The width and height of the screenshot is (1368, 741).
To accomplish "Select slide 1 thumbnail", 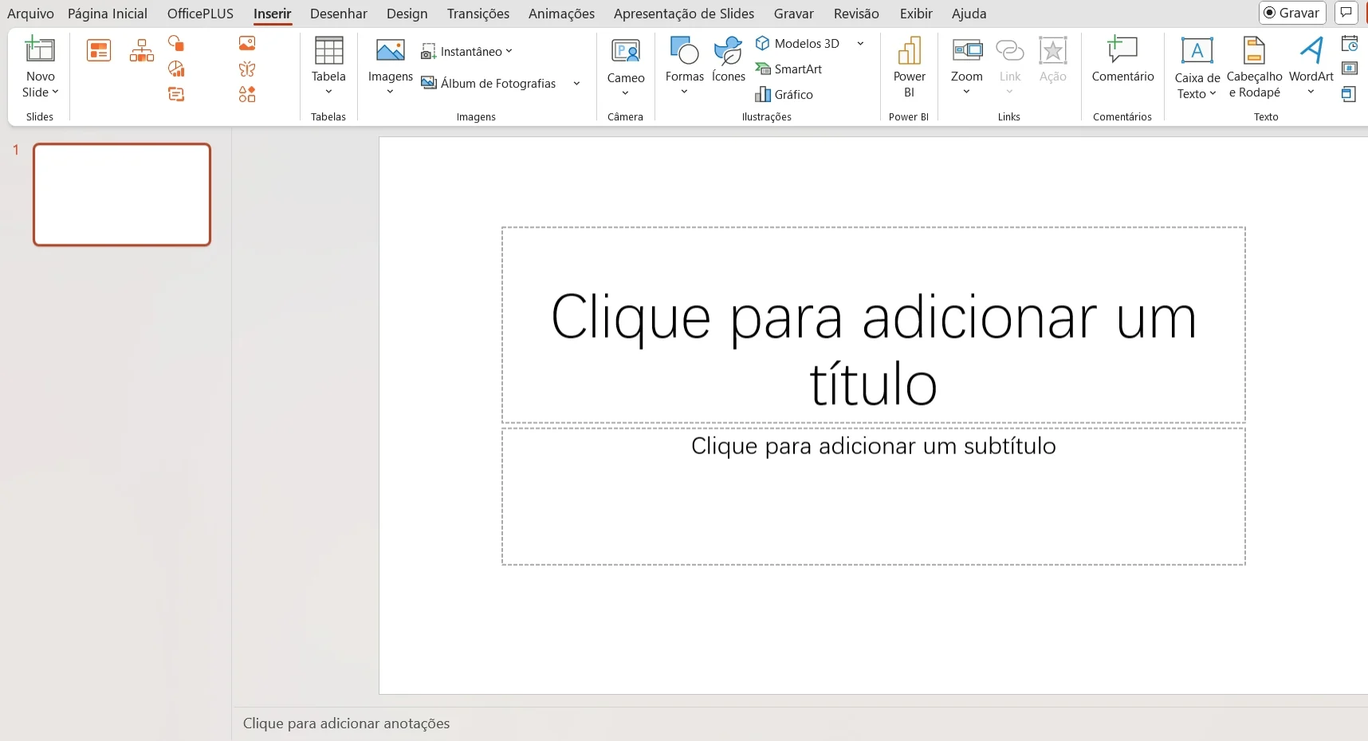I will 122,194.
